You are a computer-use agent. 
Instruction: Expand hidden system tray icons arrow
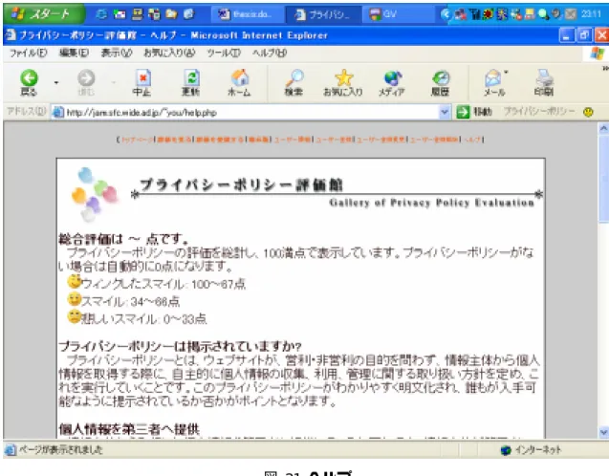click(446, 14)
